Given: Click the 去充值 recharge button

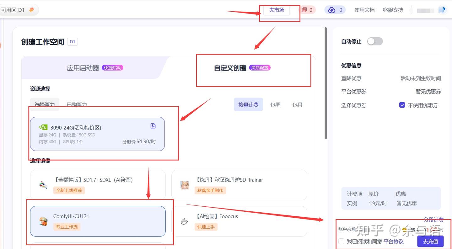Looking at the screenshot, I should point(430,241).
